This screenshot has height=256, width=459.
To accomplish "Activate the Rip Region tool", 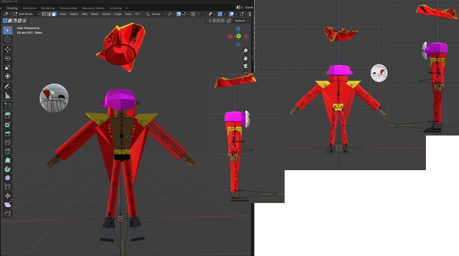I will (x=8, y=213).
